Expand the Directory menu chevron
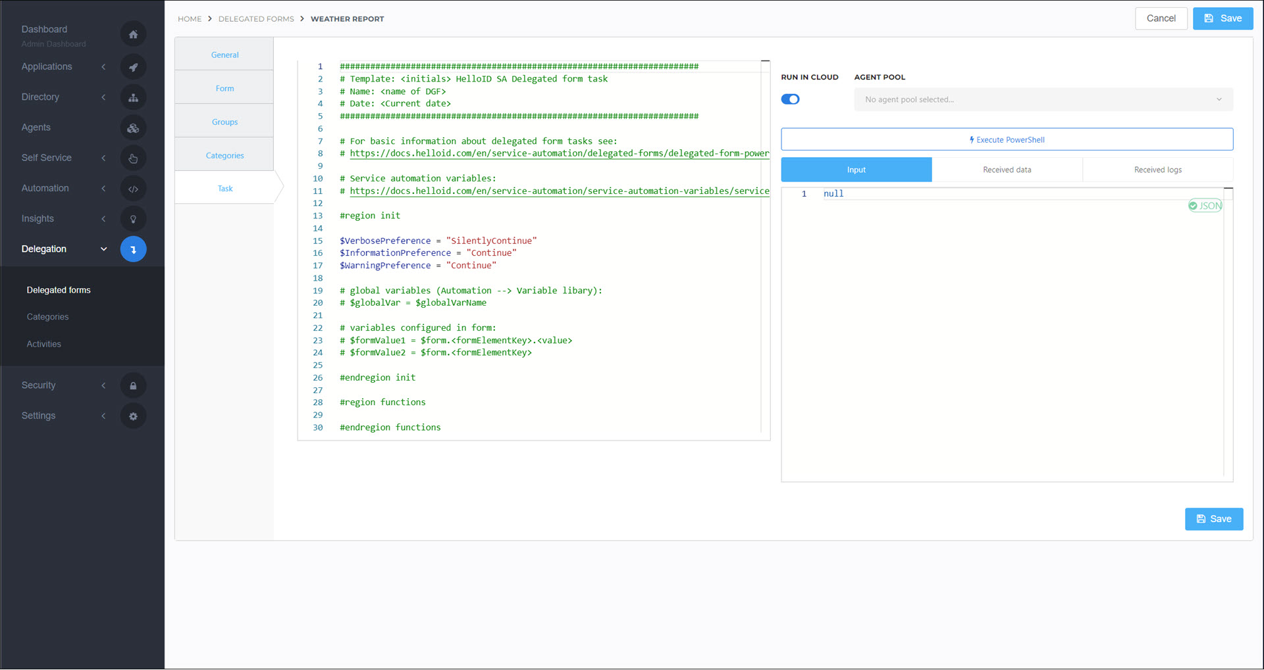Viewport: 1264px width, 670px height. tap(103, 97)
